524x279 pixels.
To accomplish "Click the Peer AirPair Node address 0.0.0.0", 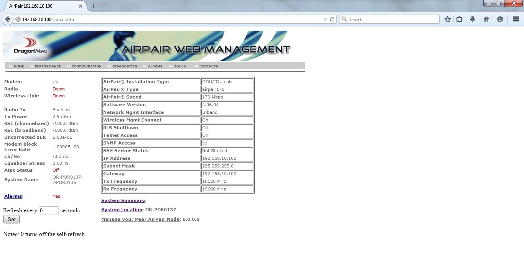I will click(191, 219).
